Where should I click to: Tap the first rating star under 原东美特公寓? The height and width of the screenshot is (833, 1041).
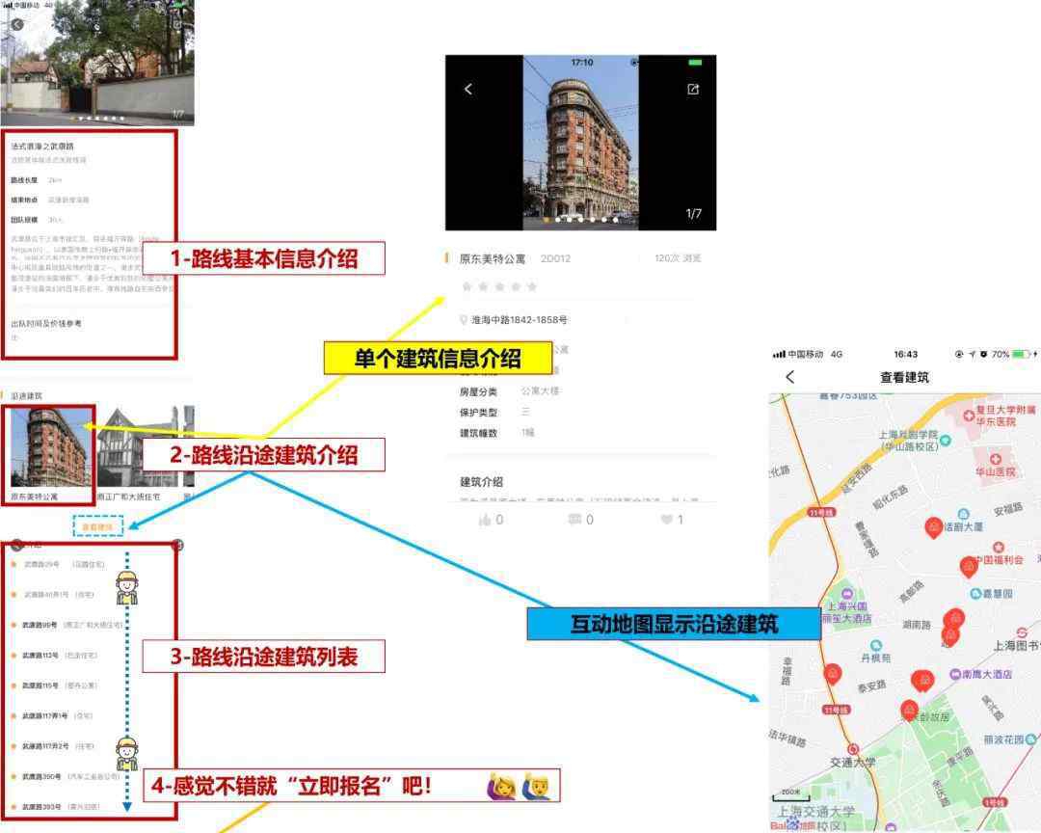467,286
